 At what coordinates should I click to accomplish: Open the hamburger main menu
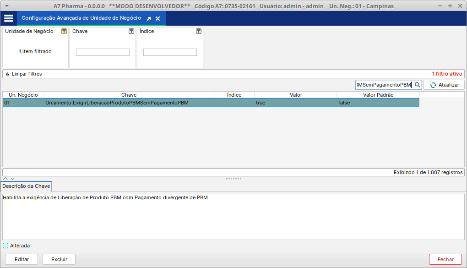click(8, 18)
